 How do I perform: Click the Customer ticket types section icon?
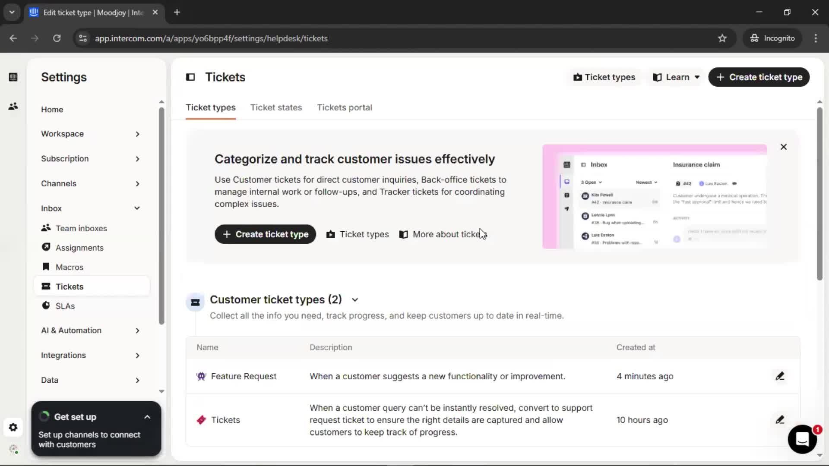click(195, 302)
